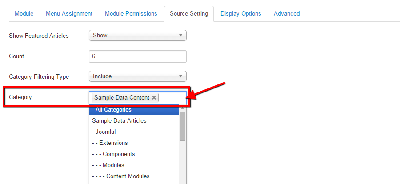The image size is (400, 184).
Task: Click the Count input field
Action: tap(137, 56)
